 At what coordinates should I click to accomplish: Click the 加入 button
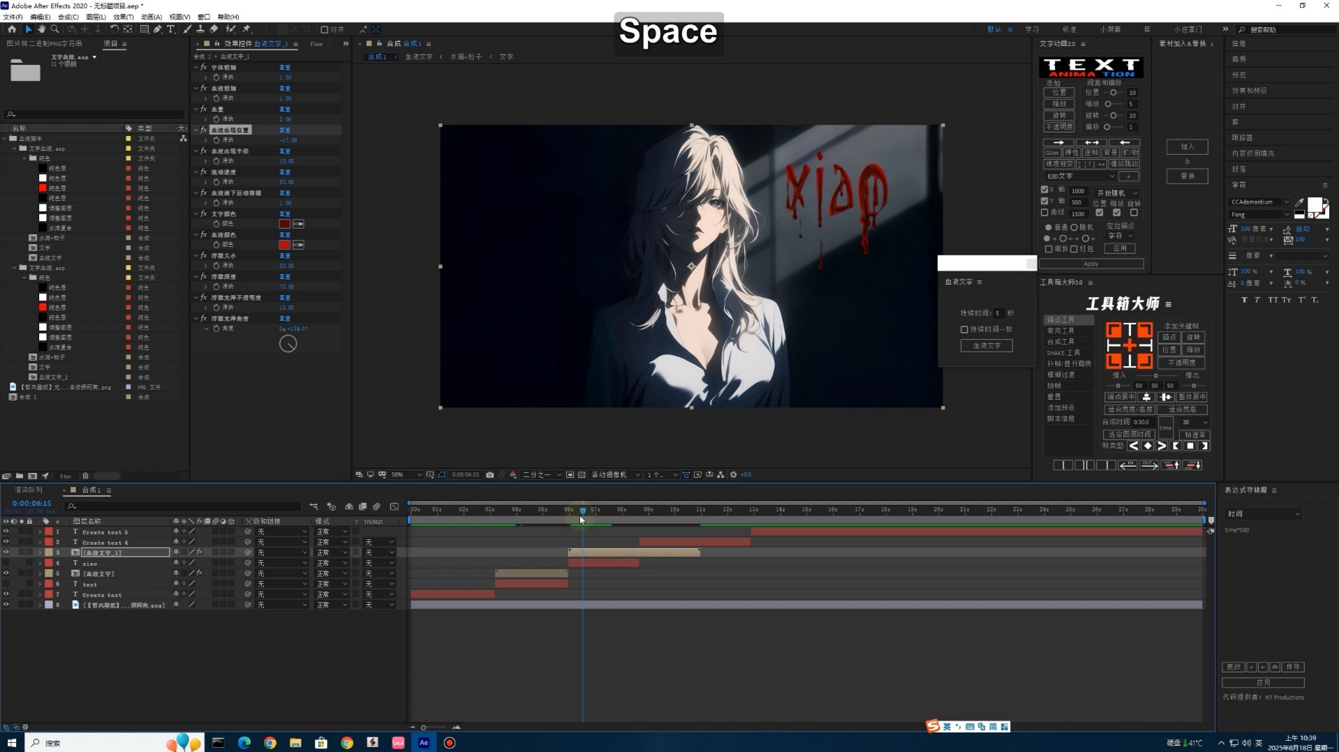[1187, 147]
